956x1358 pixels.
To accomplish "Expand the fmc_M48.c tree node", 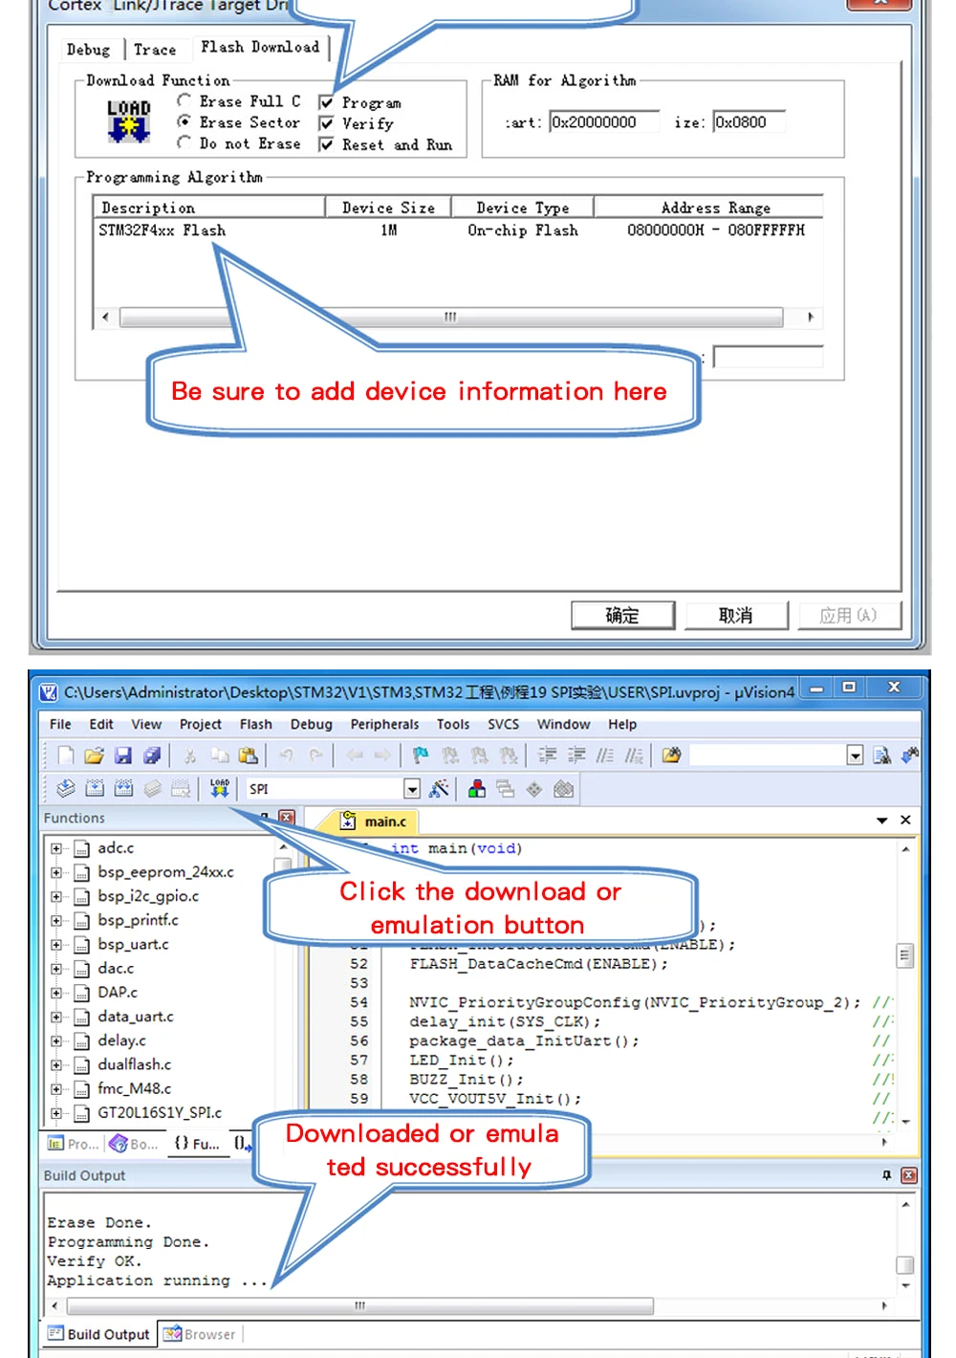I will tap(56, 1089).
